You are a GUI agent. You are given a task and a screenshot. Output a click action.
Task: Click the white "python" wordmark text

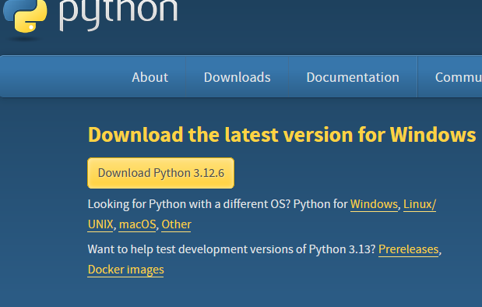(118, 15)
